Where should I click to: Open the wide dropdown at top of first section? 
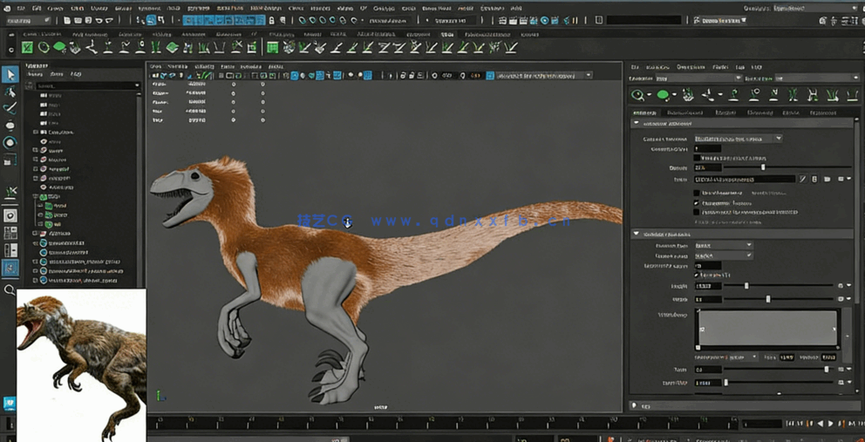[x=738, y=139]
